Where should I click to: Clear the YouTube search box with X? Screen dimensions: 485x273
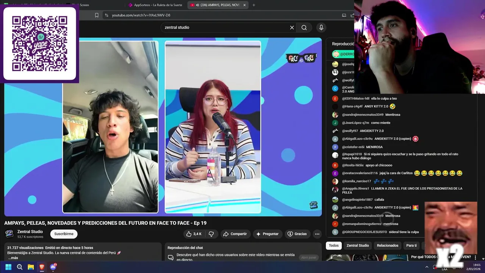[x=292, y=27]
